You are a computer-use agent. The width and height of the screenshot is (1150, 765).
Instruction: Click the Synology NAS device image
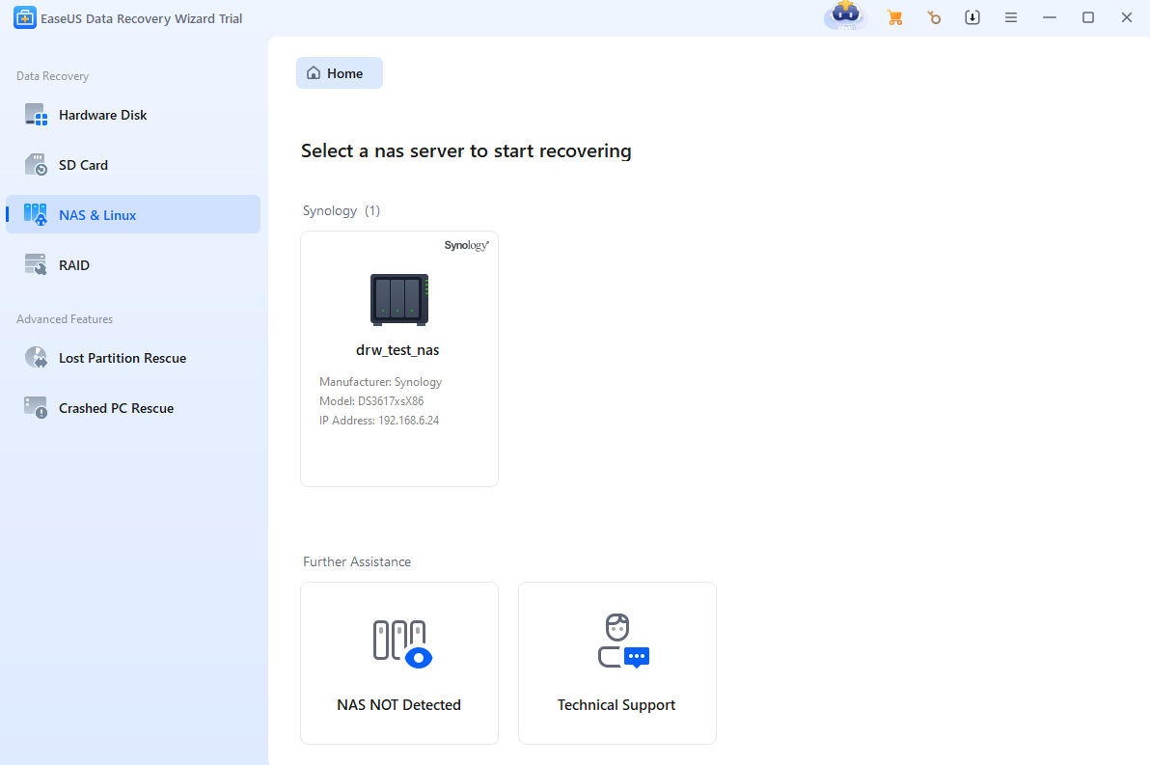click(x=398, y=299)
